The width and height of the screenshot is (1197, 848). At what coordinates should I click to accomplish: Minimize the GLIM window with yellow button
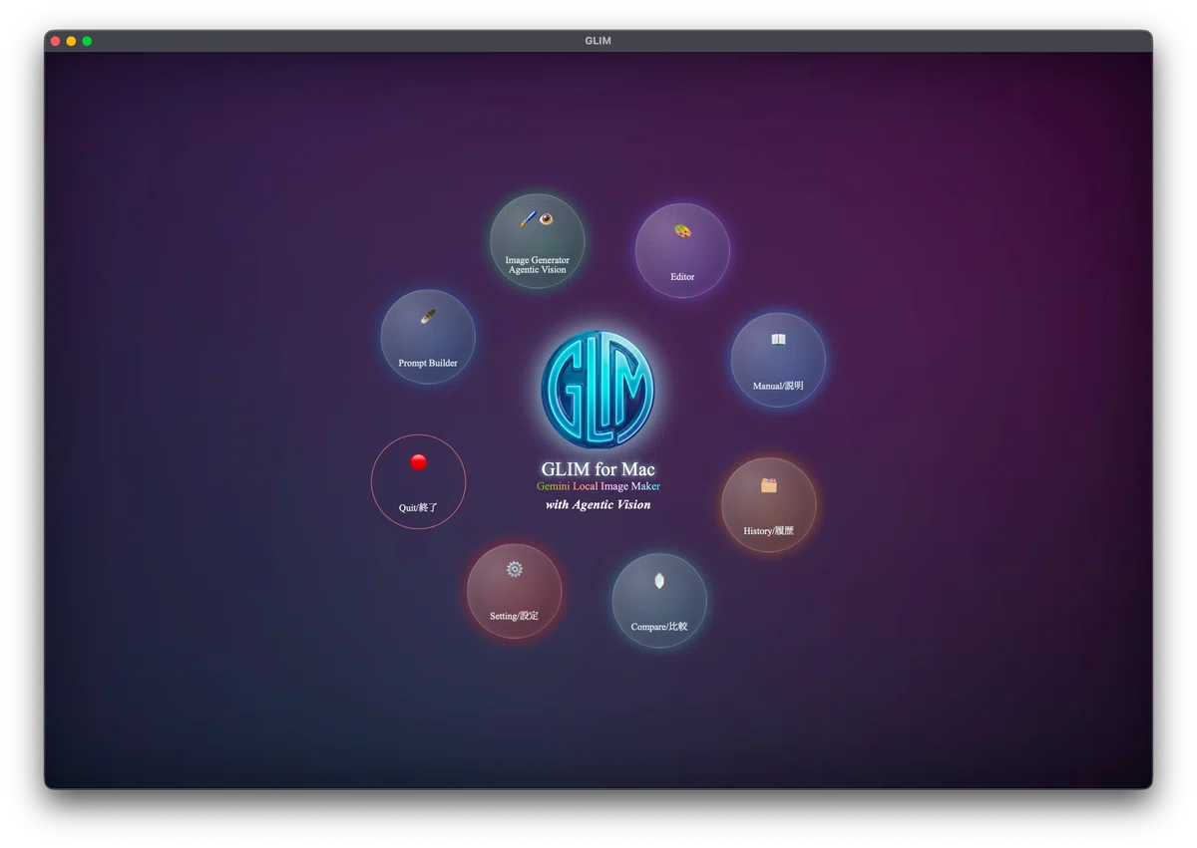(x=71, y=41)
